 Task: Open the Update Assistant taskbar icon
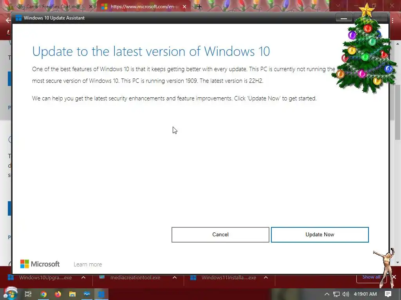pos(101,294)
